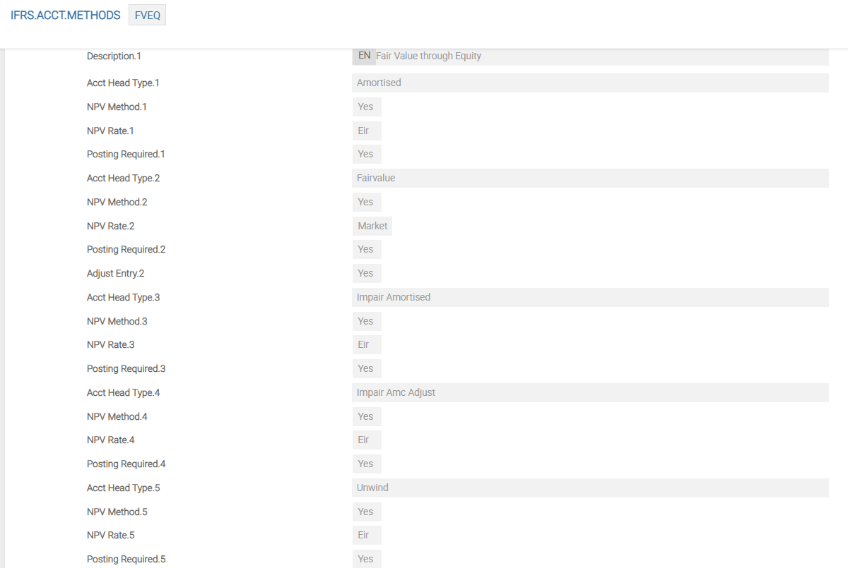Click the Impair Amc Adjust account head field

click(589, 392)
